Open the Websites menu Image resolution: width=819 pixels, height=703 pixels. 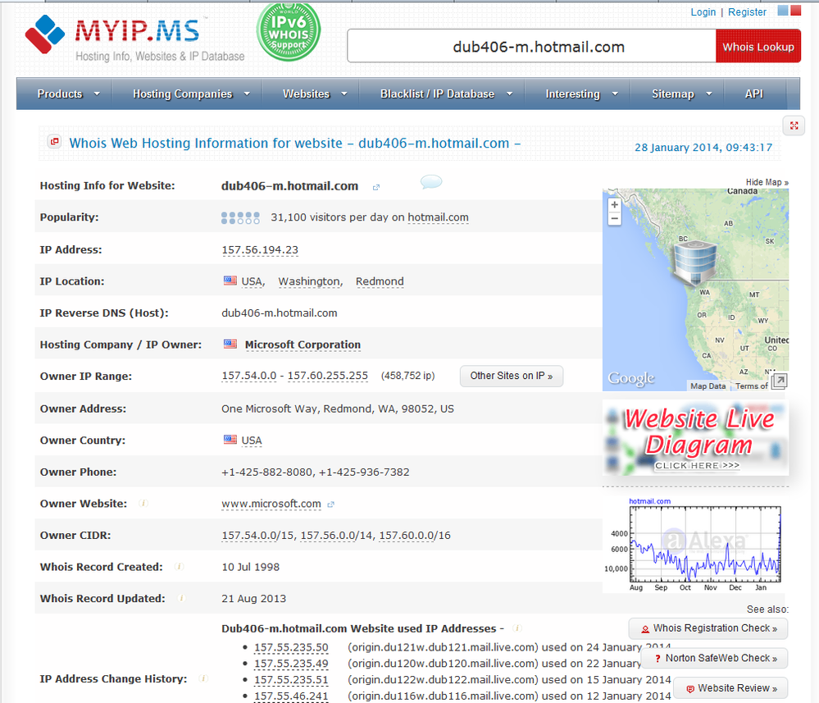pyautogui.click(x=306, y=94)
